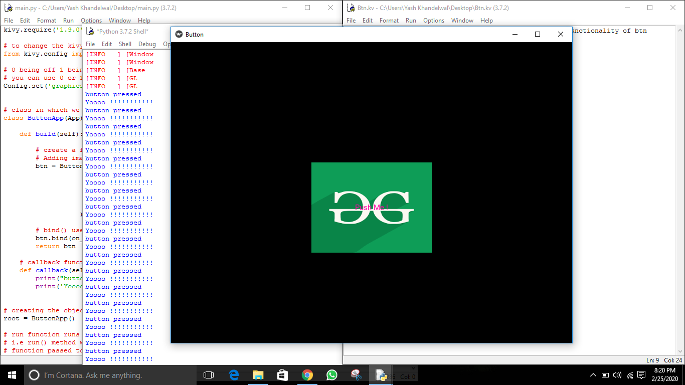Click 'return btn' line in main.py
The height and width of the screenshot is (385, 685).
click(x=55, y=246)
